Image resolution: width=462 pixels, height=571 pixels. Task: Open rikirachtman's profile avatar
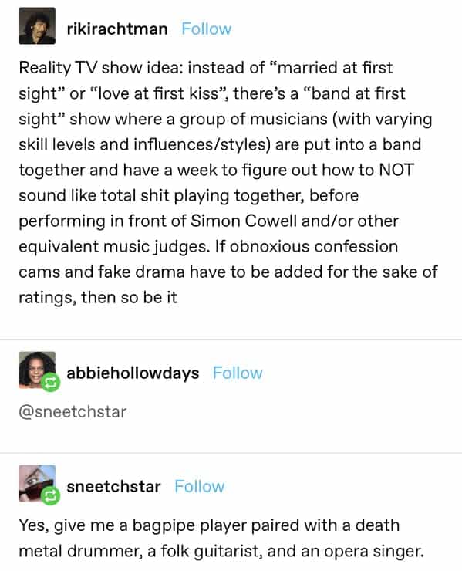(x=37, y=26)
